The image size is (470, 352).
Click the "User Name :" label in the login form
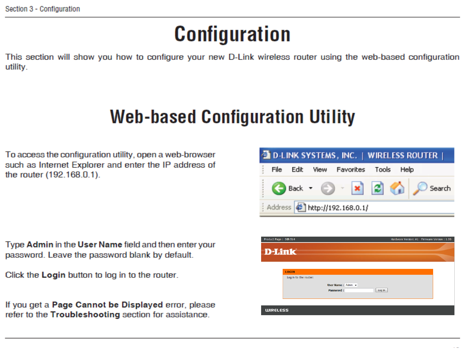click(336, 285)
